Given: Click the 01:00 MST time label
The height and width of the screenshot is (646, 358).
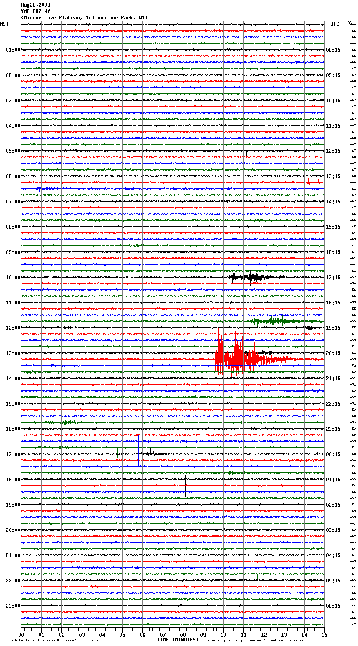Looking at the screenshot, I should 13,50.
